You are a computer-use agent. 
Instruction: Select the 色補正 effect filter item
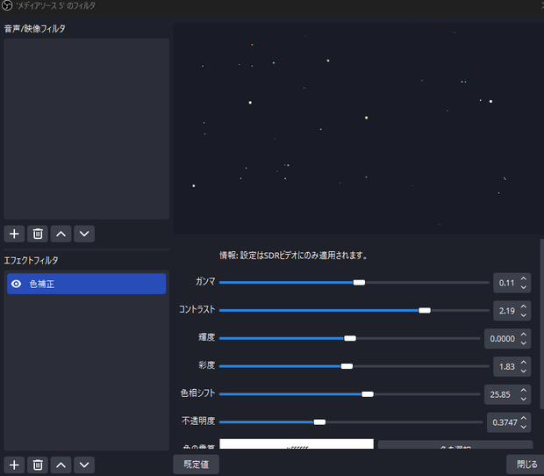point(86,284)
